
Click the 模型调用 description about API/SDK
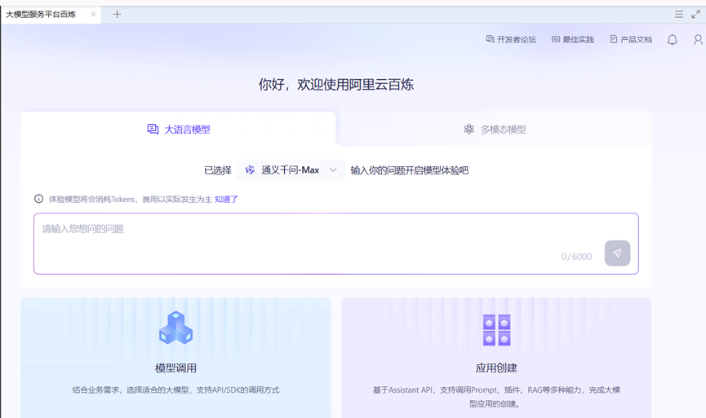coord(175,390)
